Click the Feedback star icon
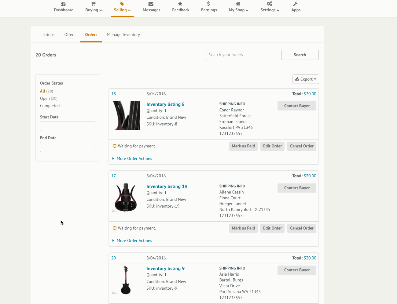 pos(180,4)
